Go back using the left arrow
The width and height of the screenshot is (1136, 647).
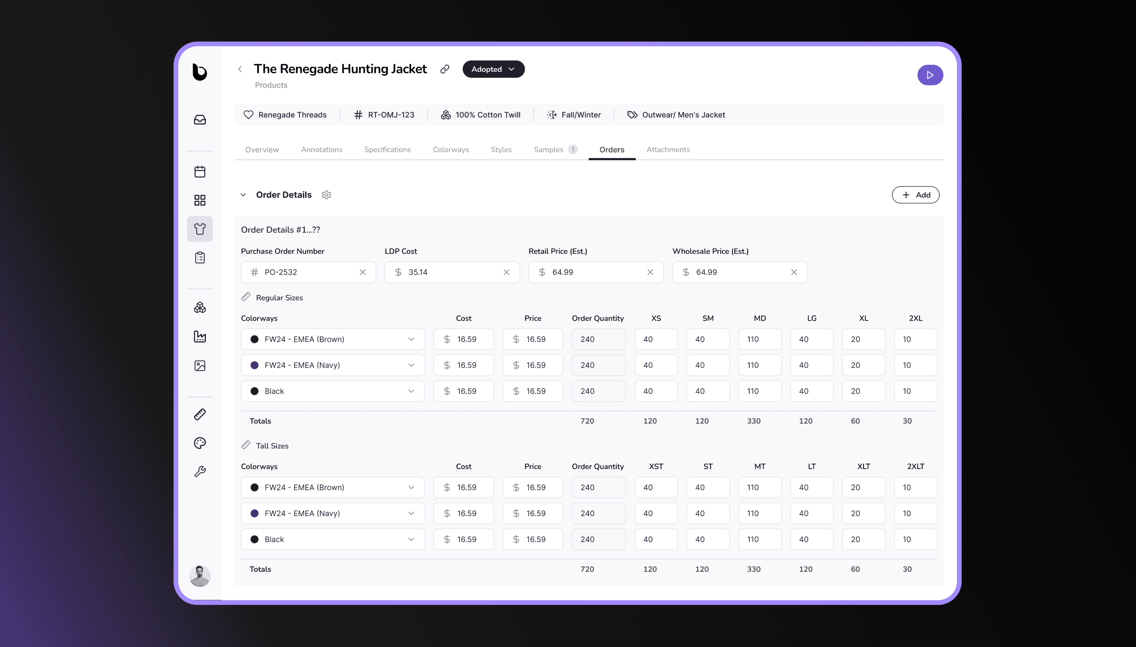coord(240,69)
